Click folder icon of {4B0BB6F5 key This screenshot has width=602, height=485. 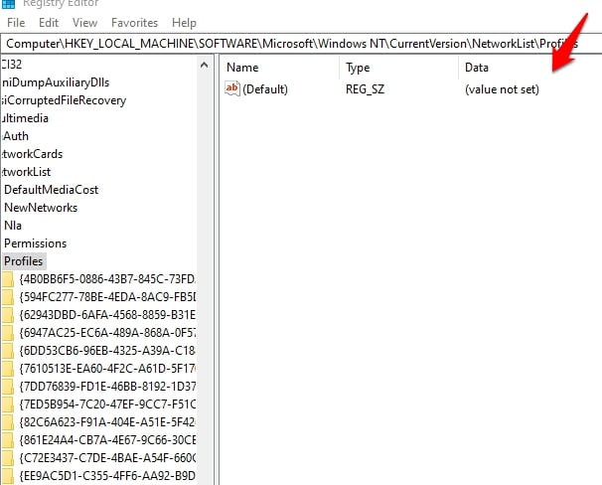coord(8,279)
